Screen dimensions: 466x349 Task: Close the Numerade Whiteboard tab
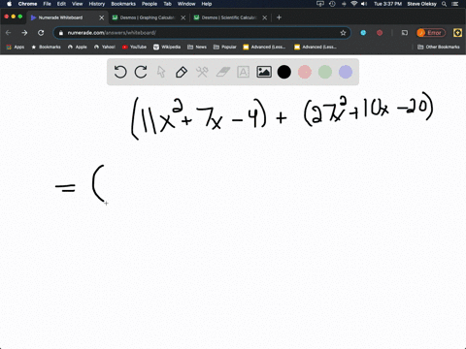click(101, 17)
